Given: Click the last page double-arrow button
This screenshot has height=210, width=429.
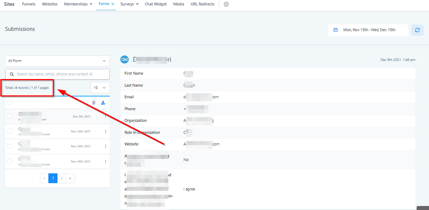Looking at the screenshot, I should tap(70, 178).
